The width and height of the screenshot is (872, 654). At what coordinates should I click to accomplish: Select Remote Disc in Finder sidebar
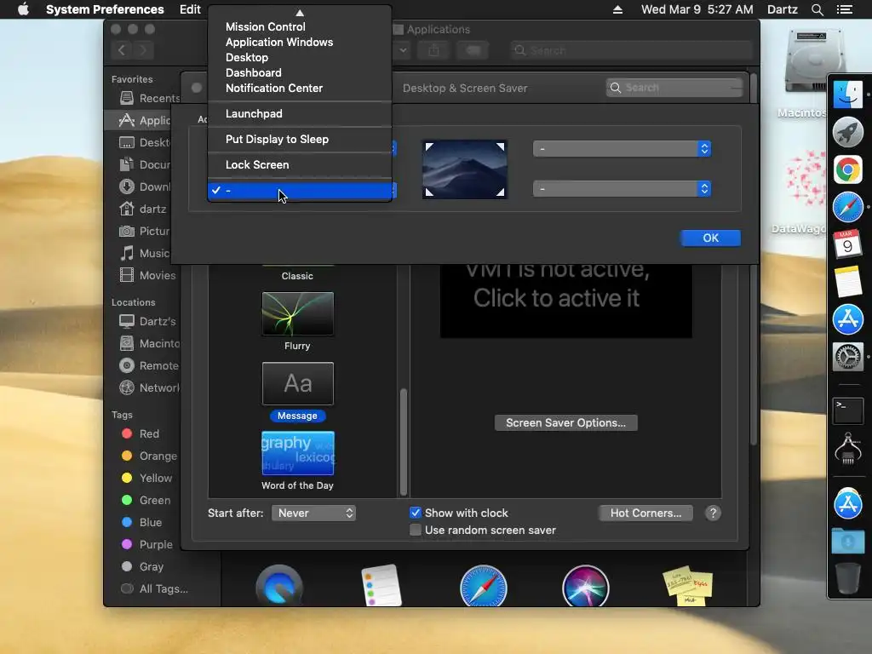(x=149, y=365)
